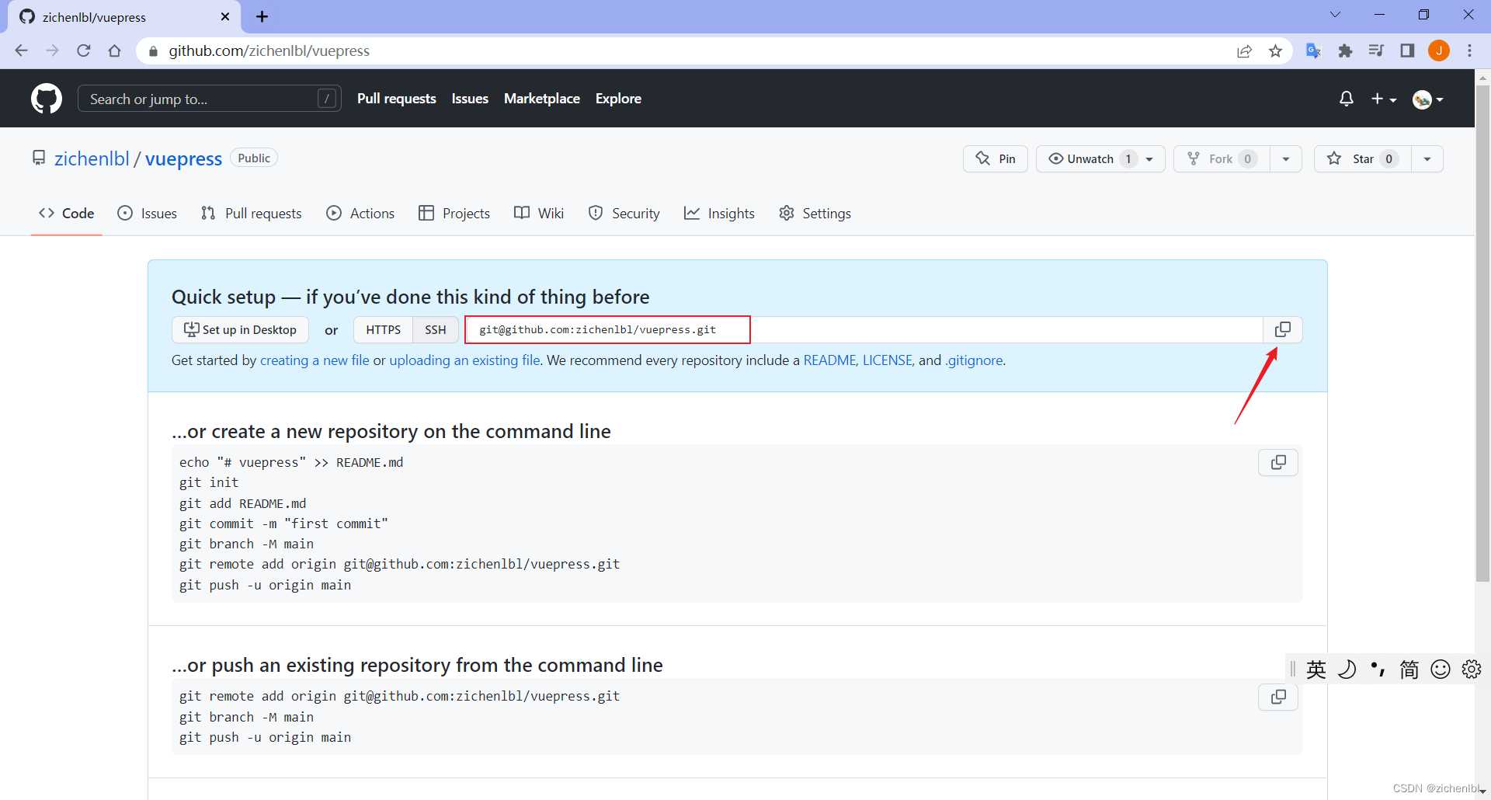Open the LICENSE link

click(x=887, y=360)
